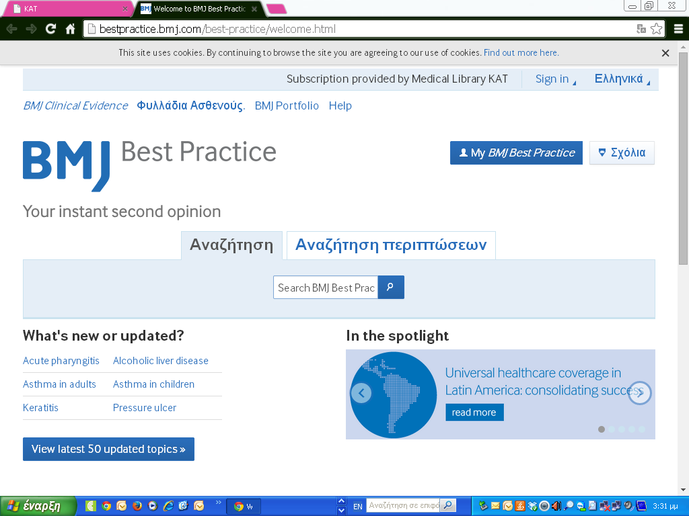
Task: Click the Find out more here cookie link
Action: click(521, 52)
